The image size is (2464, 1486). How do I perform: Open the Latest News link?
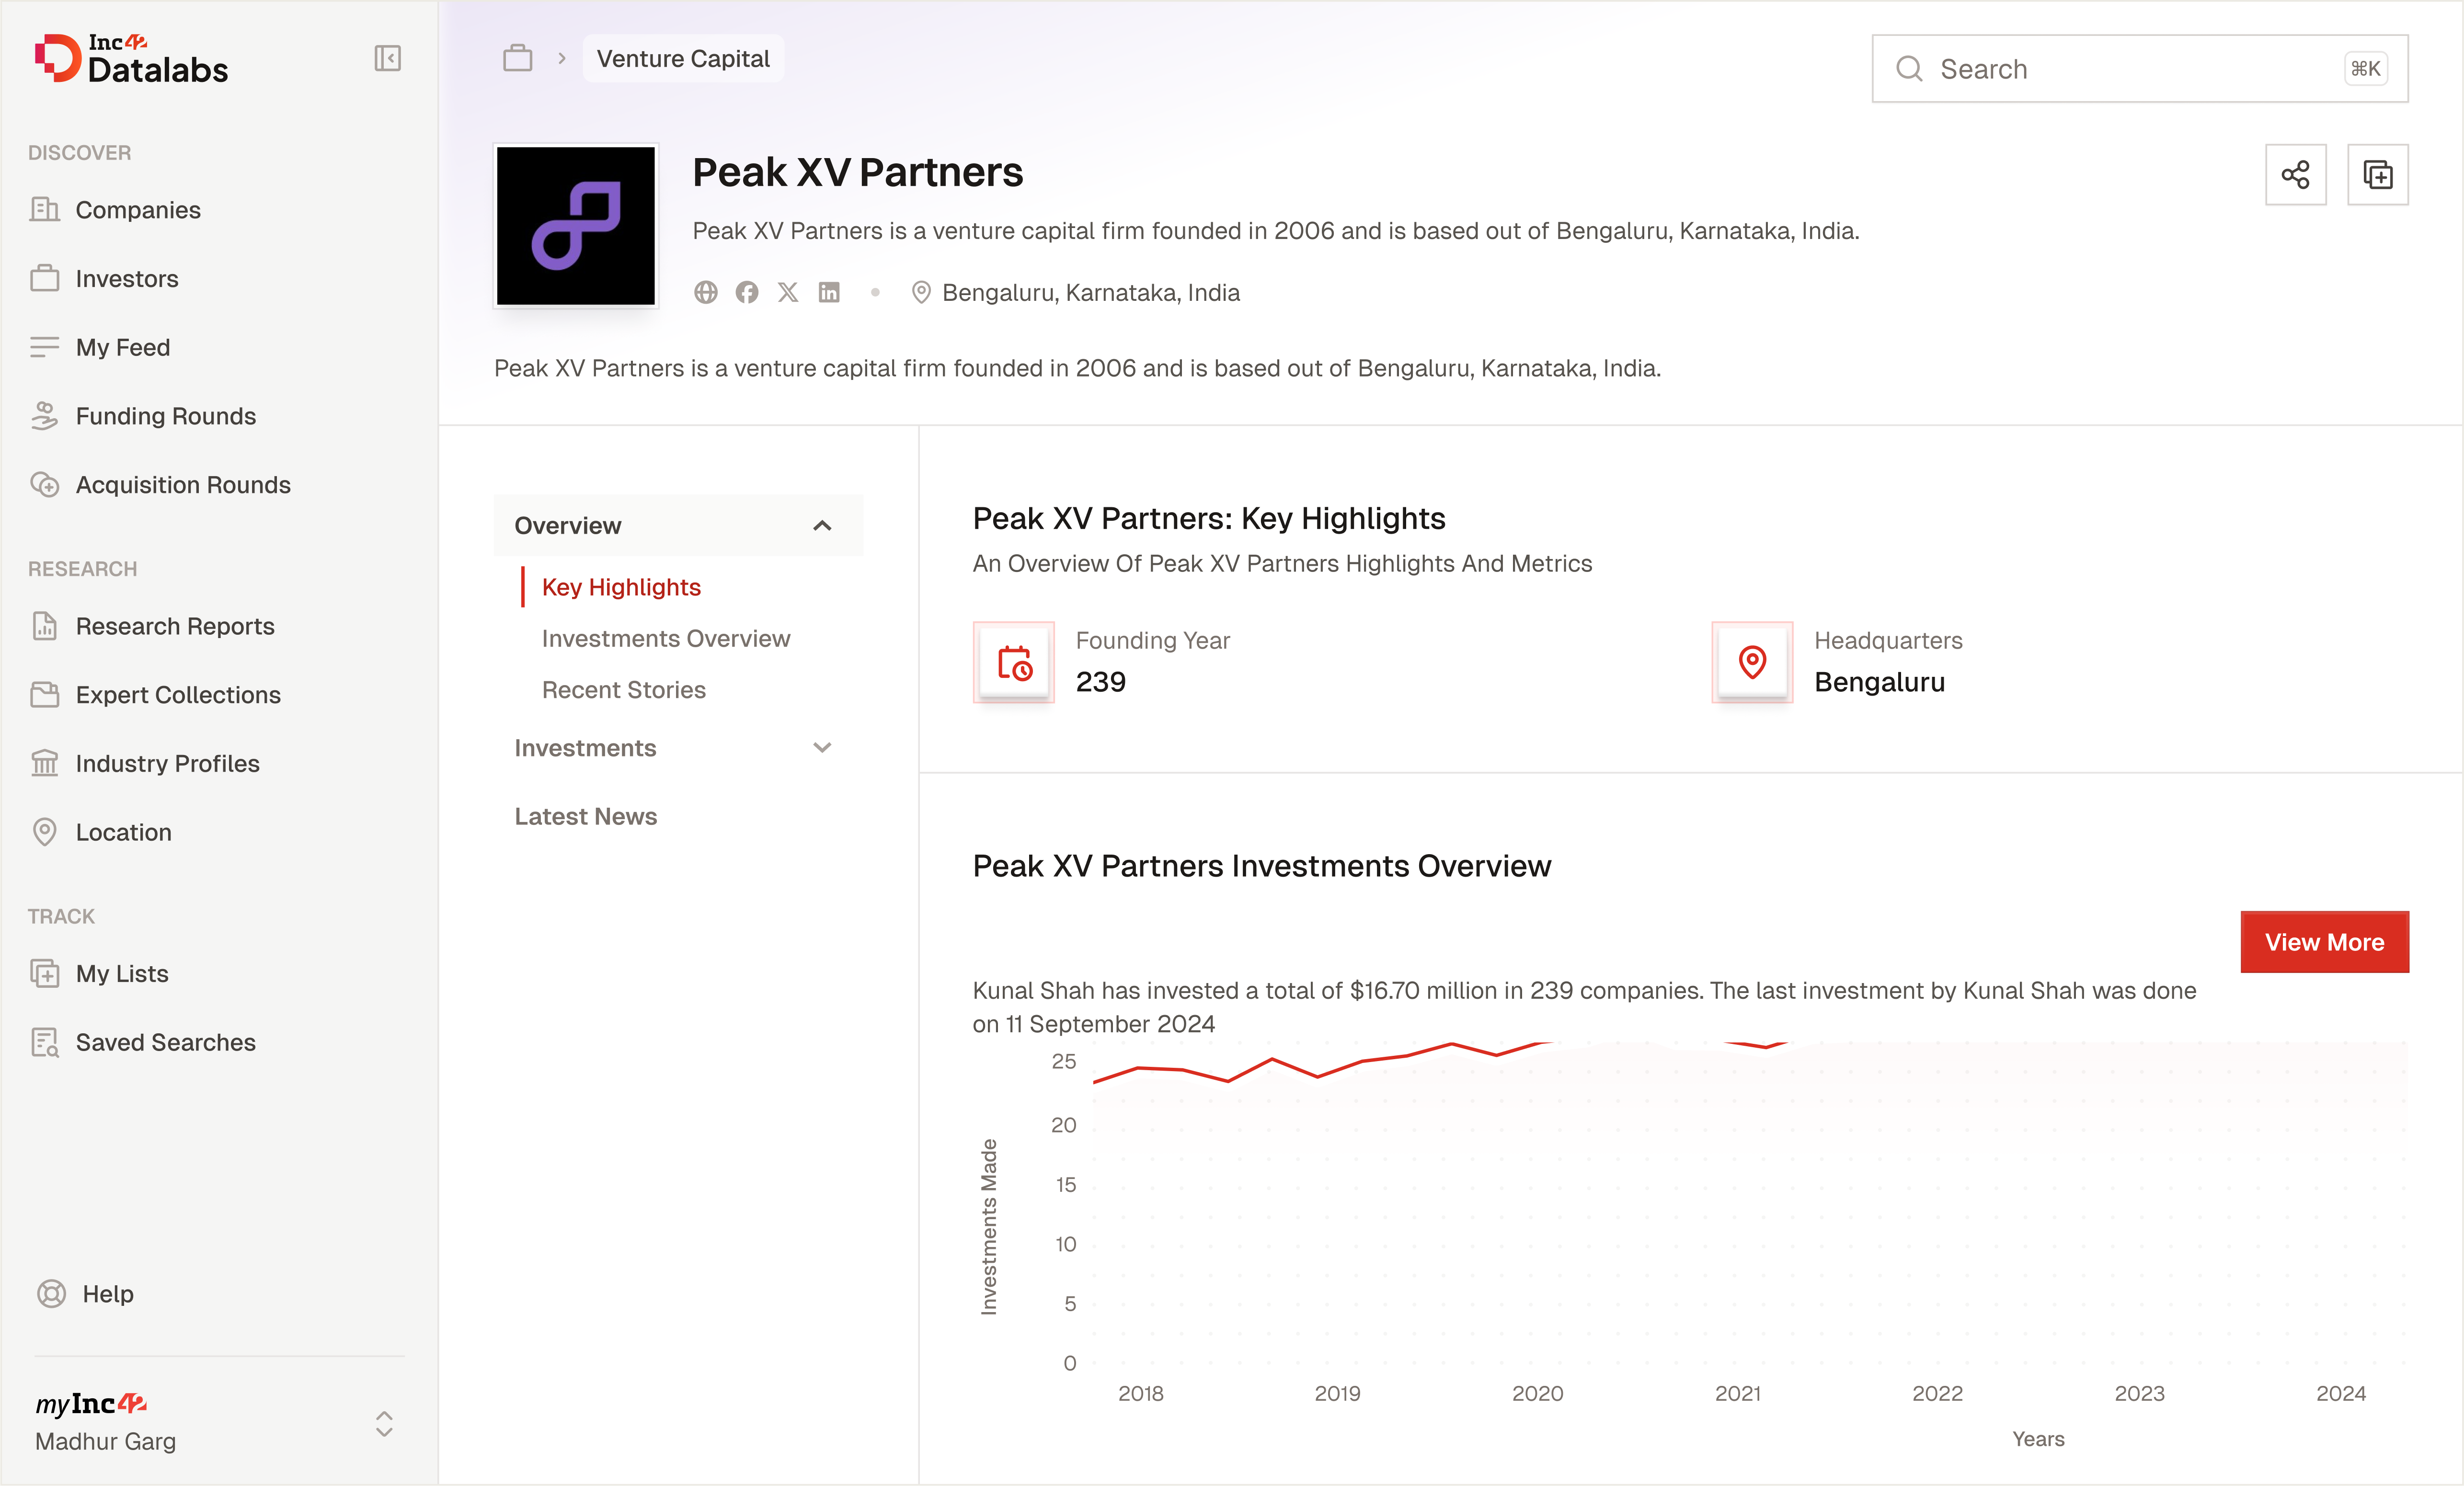click(x=586, y=816)
